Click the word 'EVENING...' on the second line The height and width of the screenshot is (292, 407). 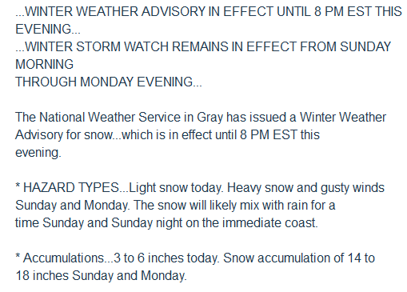48,30
